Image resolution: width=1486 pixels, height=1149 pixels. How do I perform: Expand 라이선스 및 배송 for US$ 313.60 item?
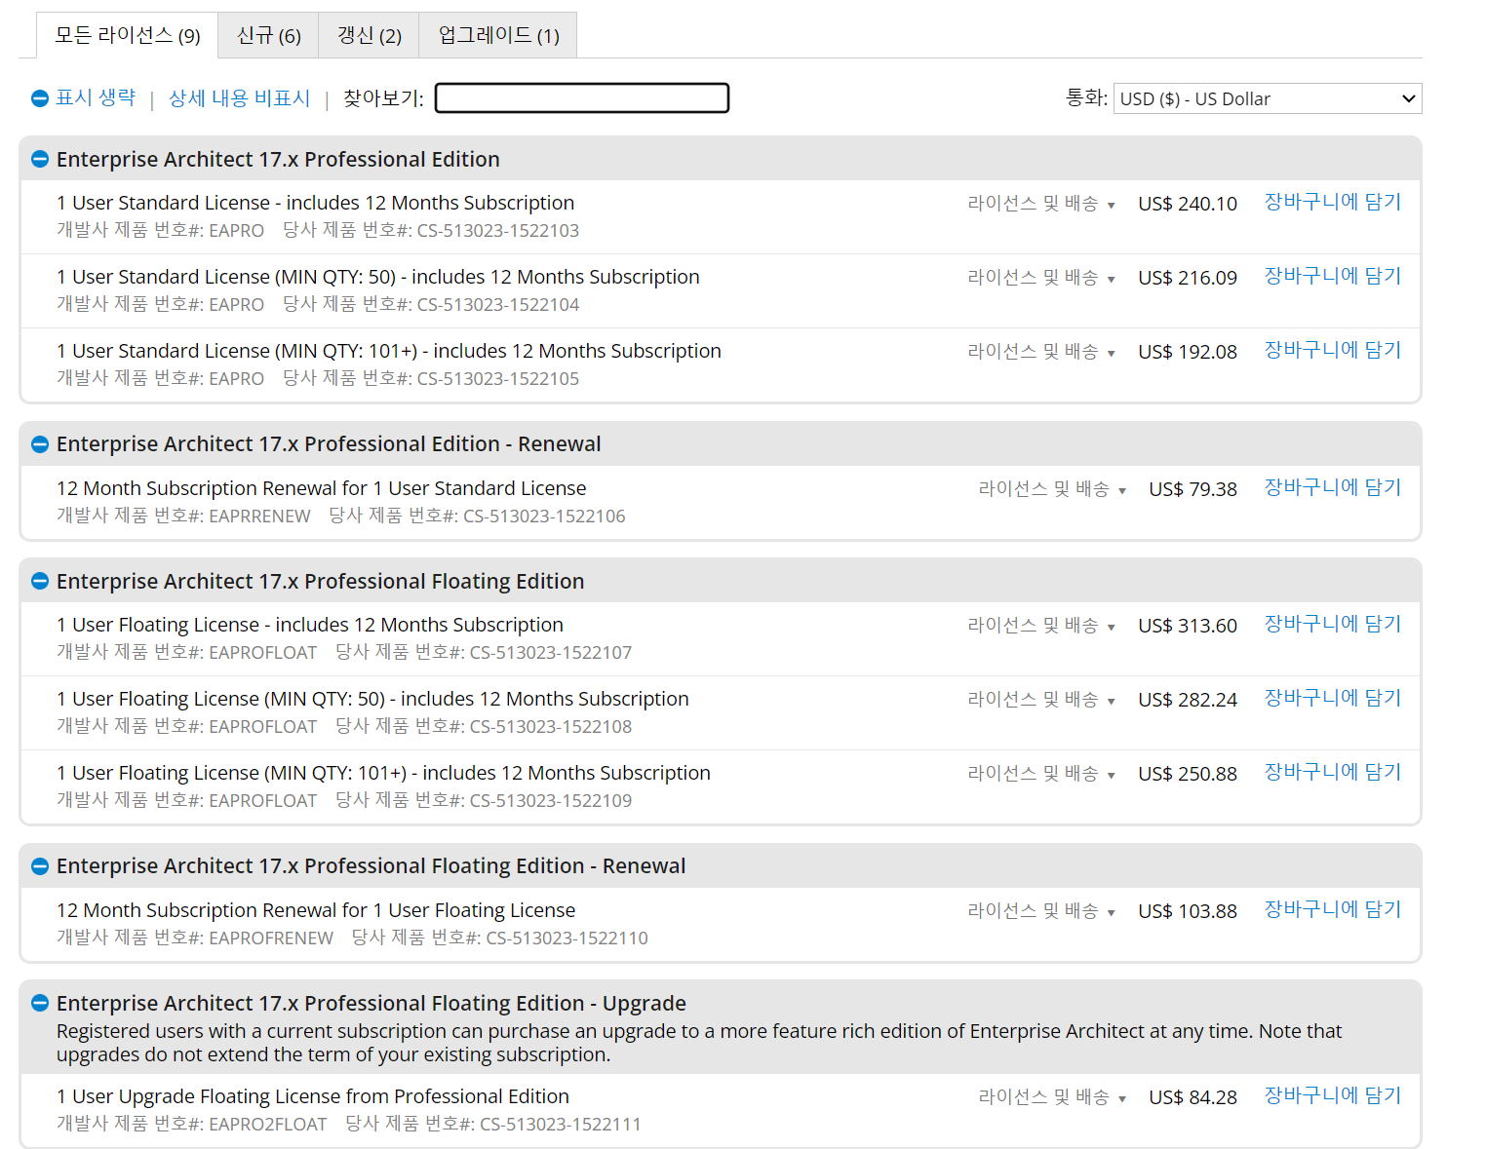pyautogui.click(x=1040, y=625)
